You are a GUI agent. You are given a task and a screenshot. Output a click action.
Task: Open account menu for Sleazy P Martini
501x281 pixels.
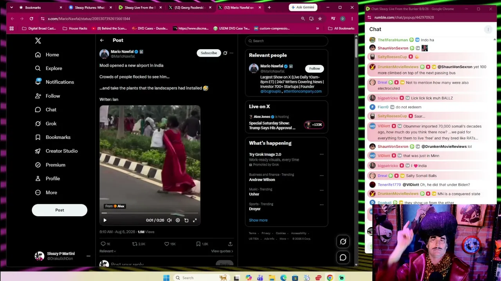[62, 256]
